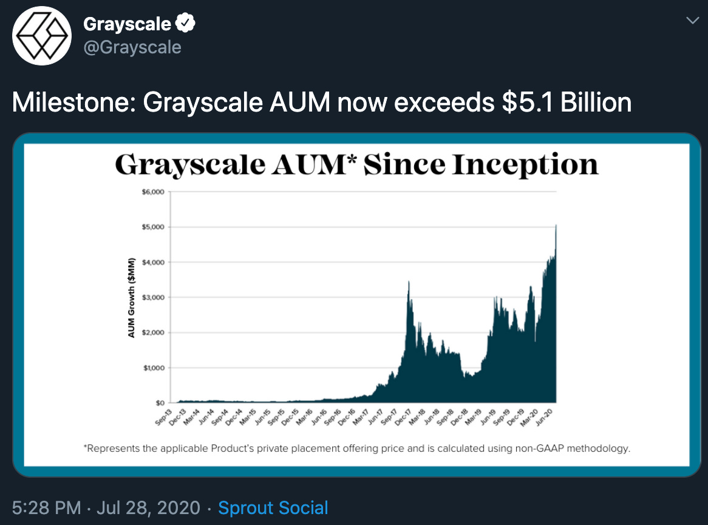Screen dimensions: 708x525
Task: Click the tweet text about $5.1 Billion
Action: coord(321,102)
